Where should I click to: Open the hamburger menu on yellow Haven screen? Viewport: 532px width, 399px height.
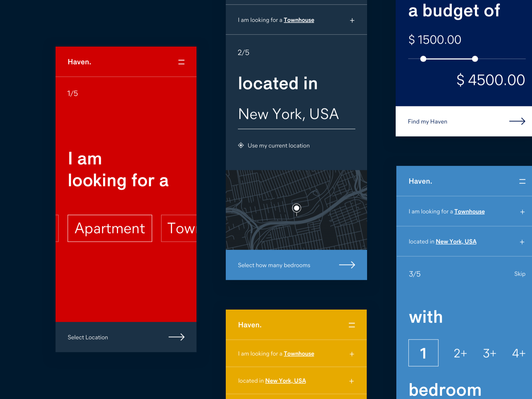tap(352, 325)
